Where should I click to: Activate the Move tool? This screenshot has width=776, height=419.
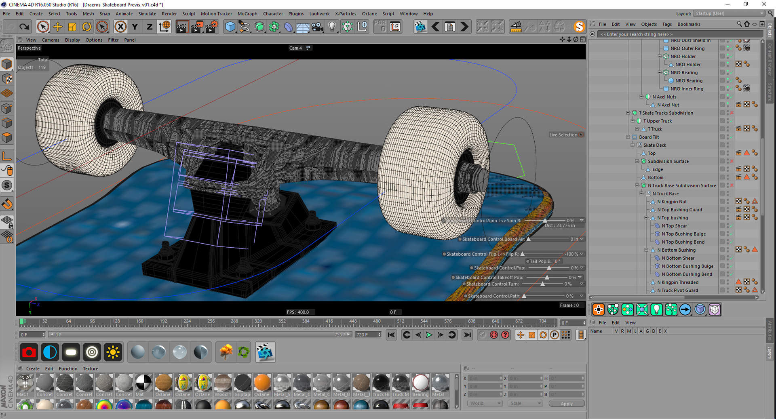tap(58, 27)
